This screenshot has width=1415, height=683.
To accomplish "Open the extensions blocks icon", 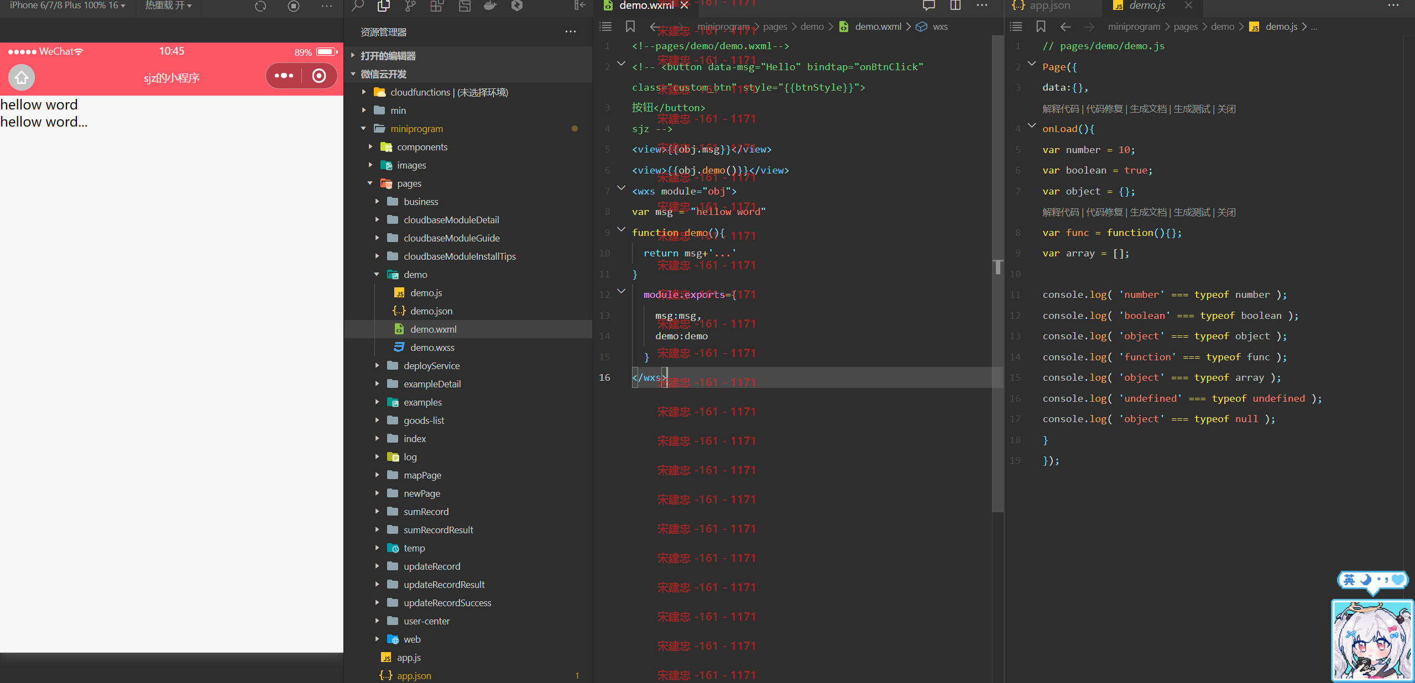I will (x=437, y=6).
